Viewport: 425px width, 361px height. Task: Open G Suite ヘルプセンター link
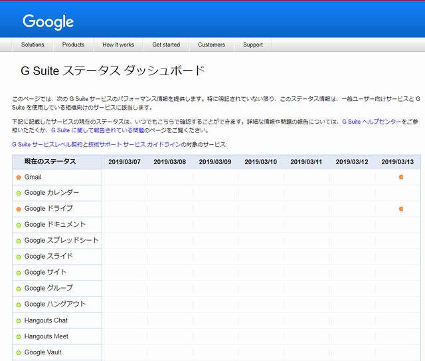coord(372,122)
